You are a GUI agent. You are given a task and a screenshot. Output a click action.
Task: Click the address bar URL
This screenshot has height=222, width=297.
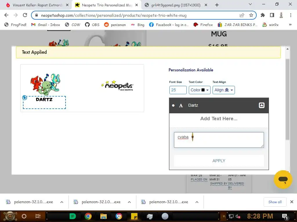114,16
